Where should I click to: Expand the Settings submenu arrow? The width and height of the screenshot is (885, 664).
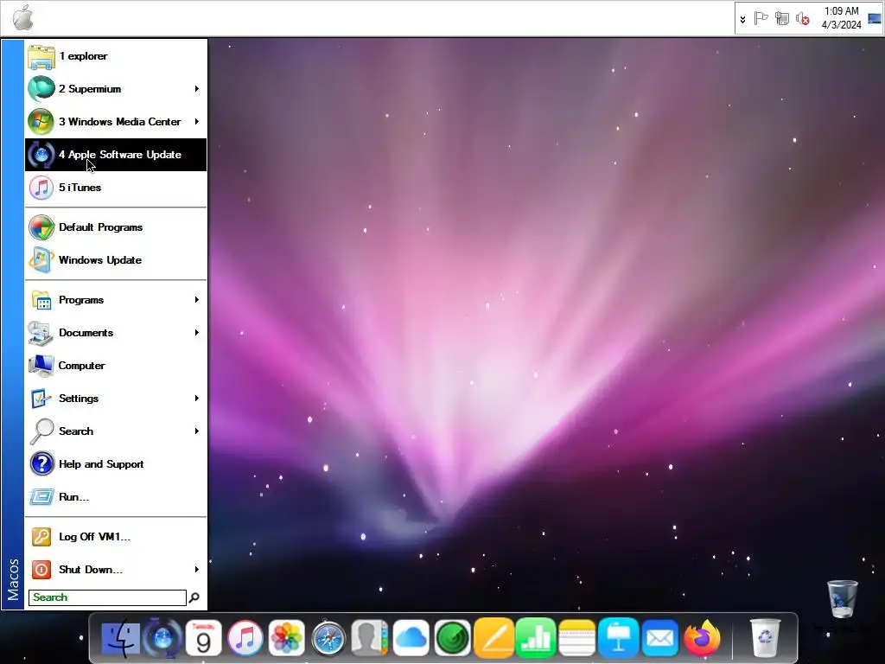(196, 398)
